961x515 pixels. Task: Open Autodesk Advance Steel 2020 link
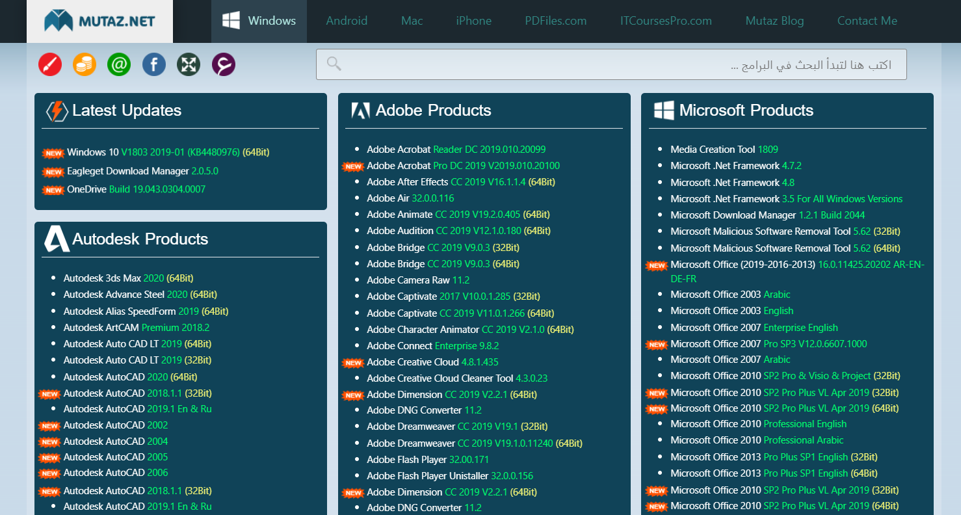140,295
